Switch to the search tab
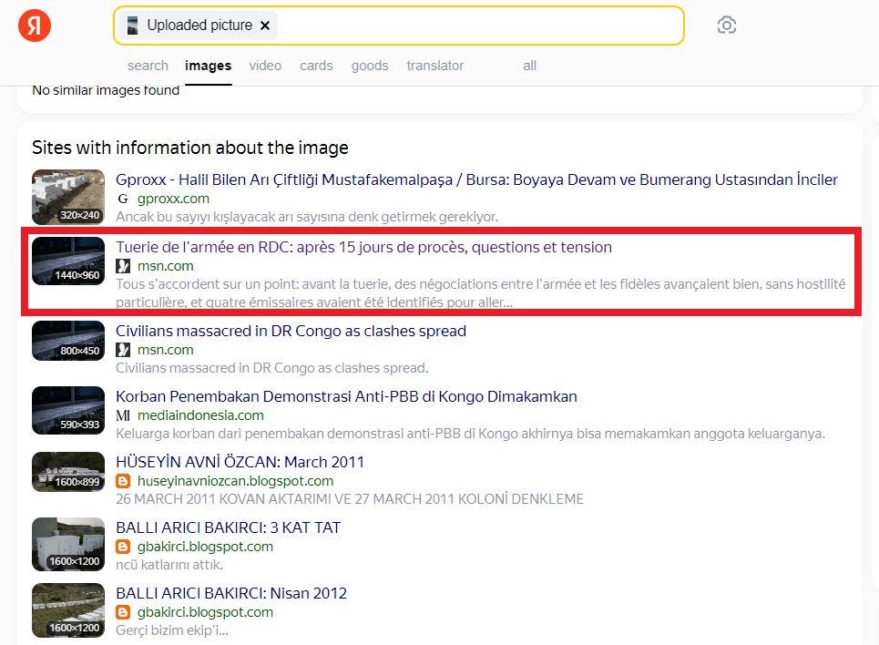879x645 pixels. click(x=148, y=66)
